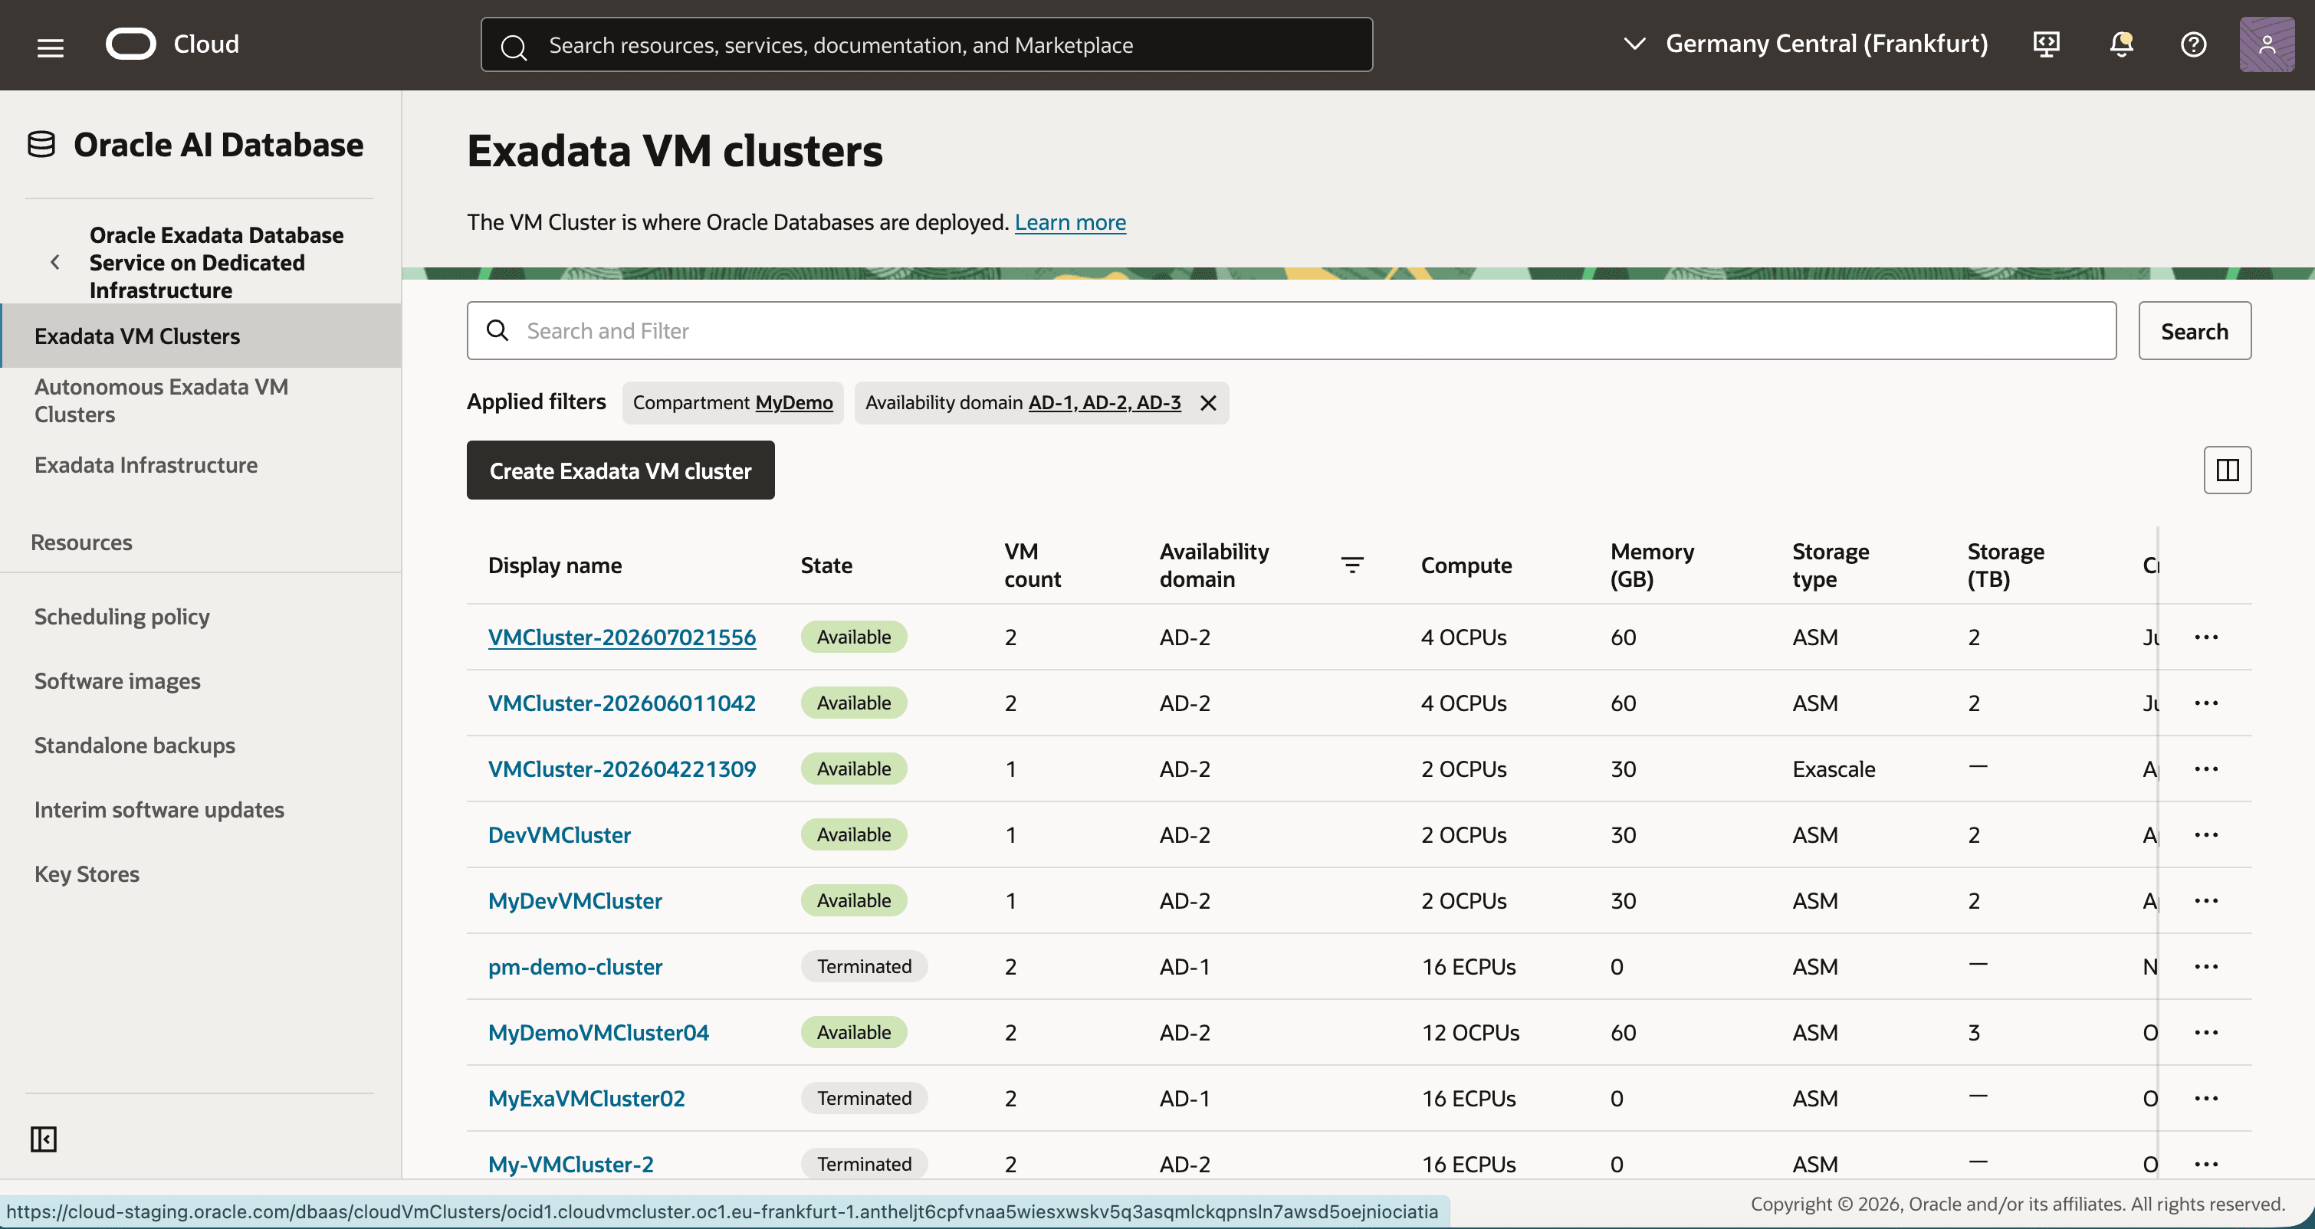This screenshot has width=2315, height=1229.
Task: Open VMCluster-202607021556 details
Action: tap(622, 637)
